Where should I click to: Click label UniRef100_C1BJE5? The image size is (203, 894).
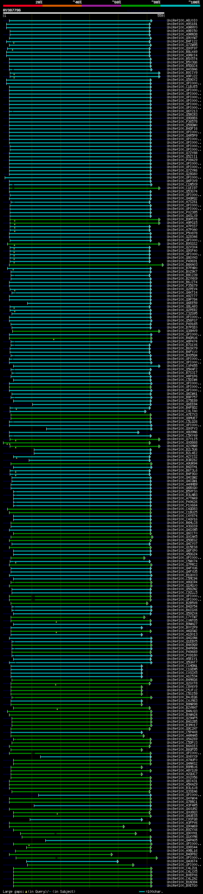point(182,87)
